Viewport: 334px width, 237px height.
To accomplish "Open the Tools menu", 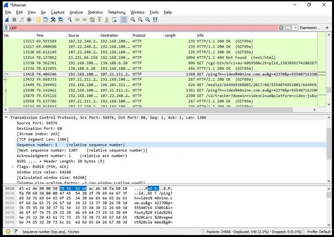I will point(154,12).
